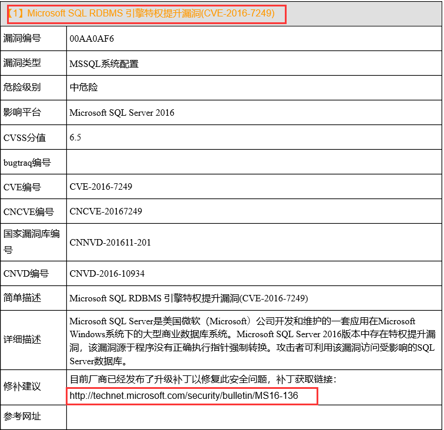Select the CNVD-2016-10934 value
Image resolution: width=444 pixels, height=430 pixels.
coord(107,274)
